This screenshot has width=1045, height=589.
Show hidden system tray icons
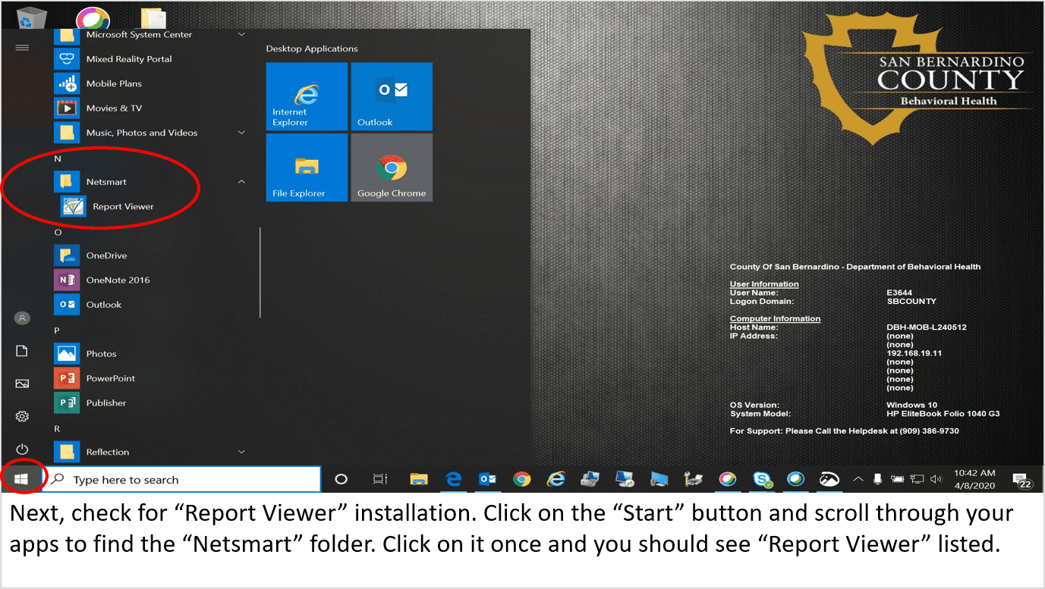point(858,479)
